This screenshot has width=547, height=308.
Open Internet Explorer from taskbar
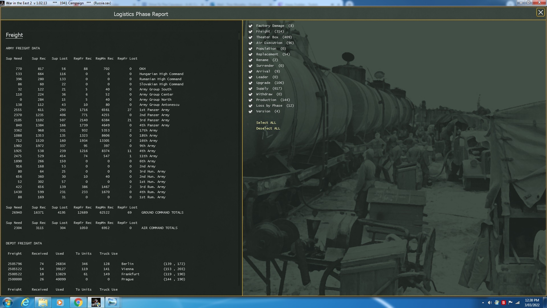pos(26,302)
